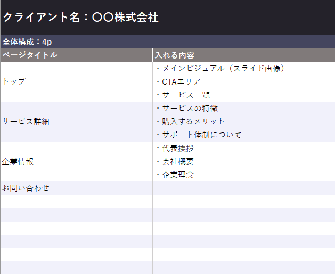The width and height of the screenshot is (335, 274).
Task: Select the 会社概要 content cell
Action: point(175,161)
